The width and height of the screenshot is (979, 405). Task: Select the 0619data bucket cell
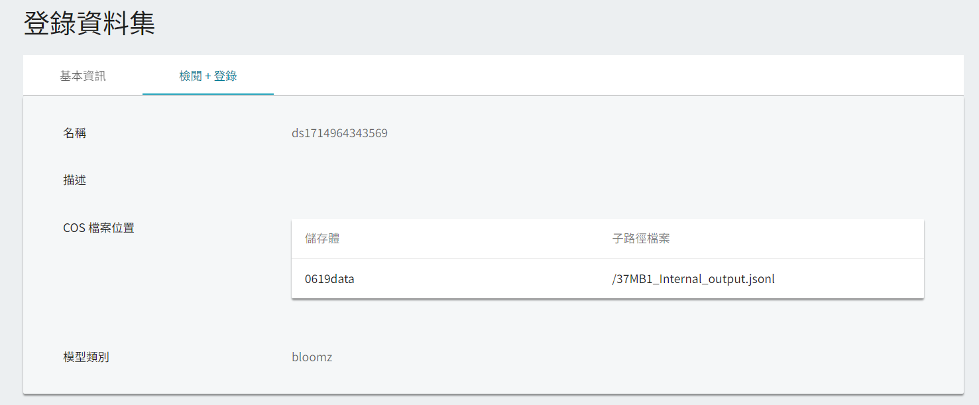pos(329,279)
